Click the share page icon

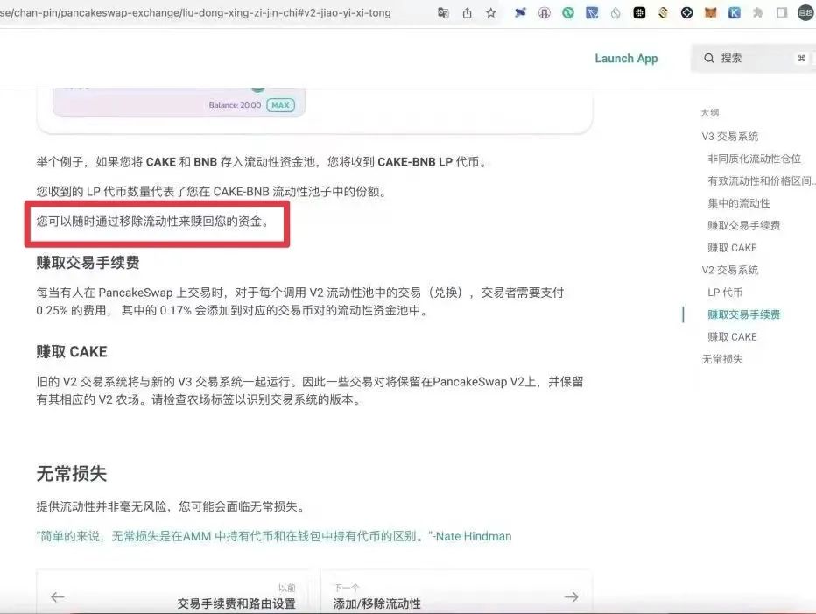(x=468, y=13)
